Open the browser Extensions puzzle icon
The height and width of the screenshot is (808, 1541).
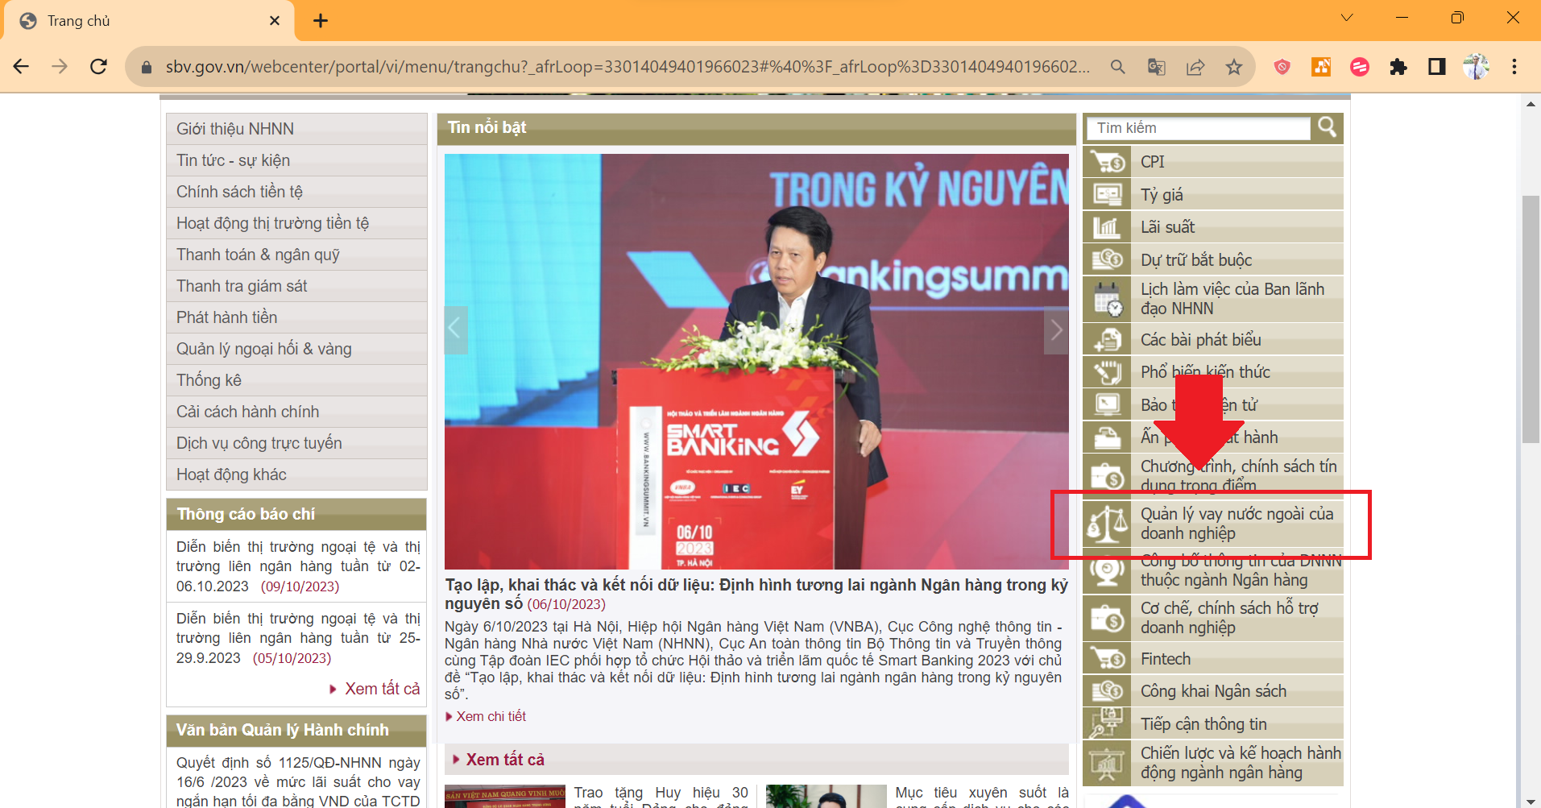pos(1398,67)
